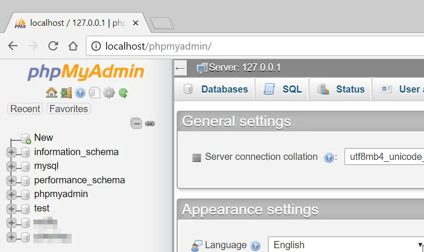424x252 pixels.
Task: View site information icon in address bar
Action: [x=96, y=46]
